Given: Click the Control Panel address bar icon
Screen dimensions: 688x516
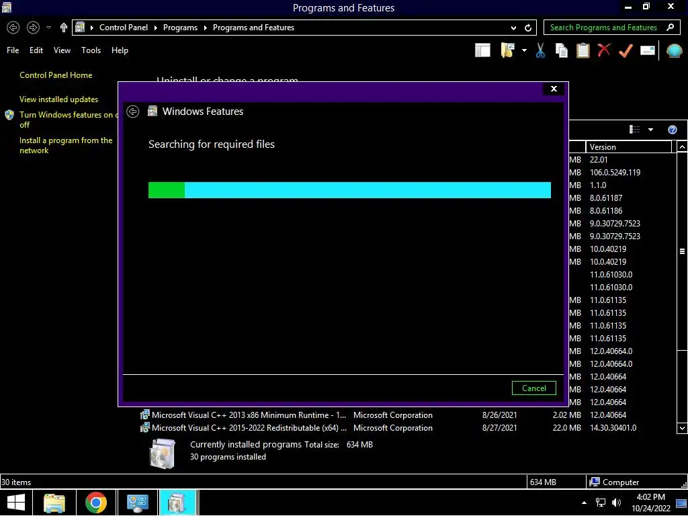Looking at the screenshot, I should click(x=80, y=27).
